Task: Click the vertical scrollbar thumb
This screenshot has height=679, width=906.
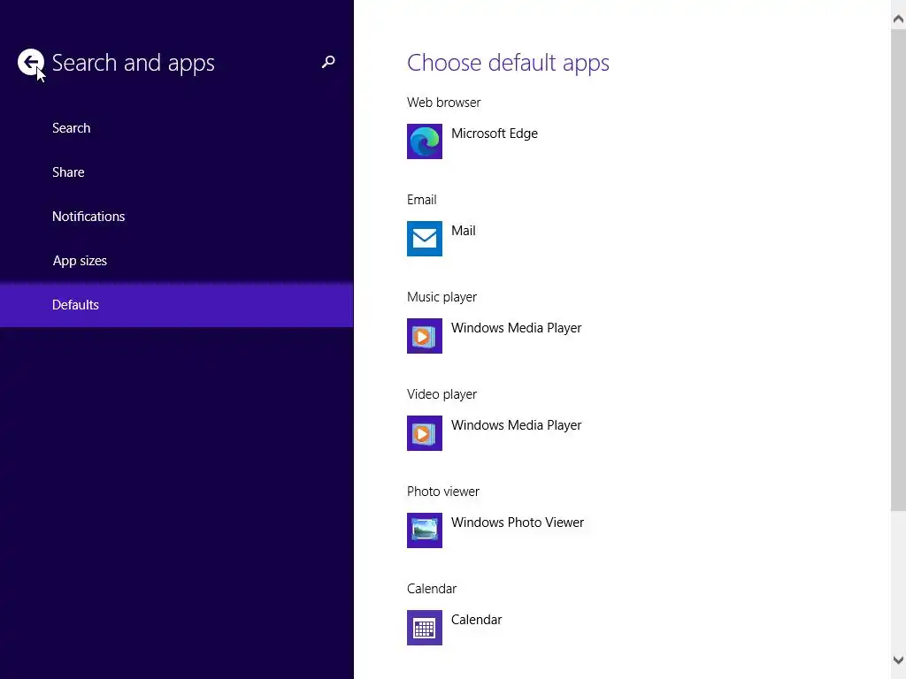Action: 898,270
